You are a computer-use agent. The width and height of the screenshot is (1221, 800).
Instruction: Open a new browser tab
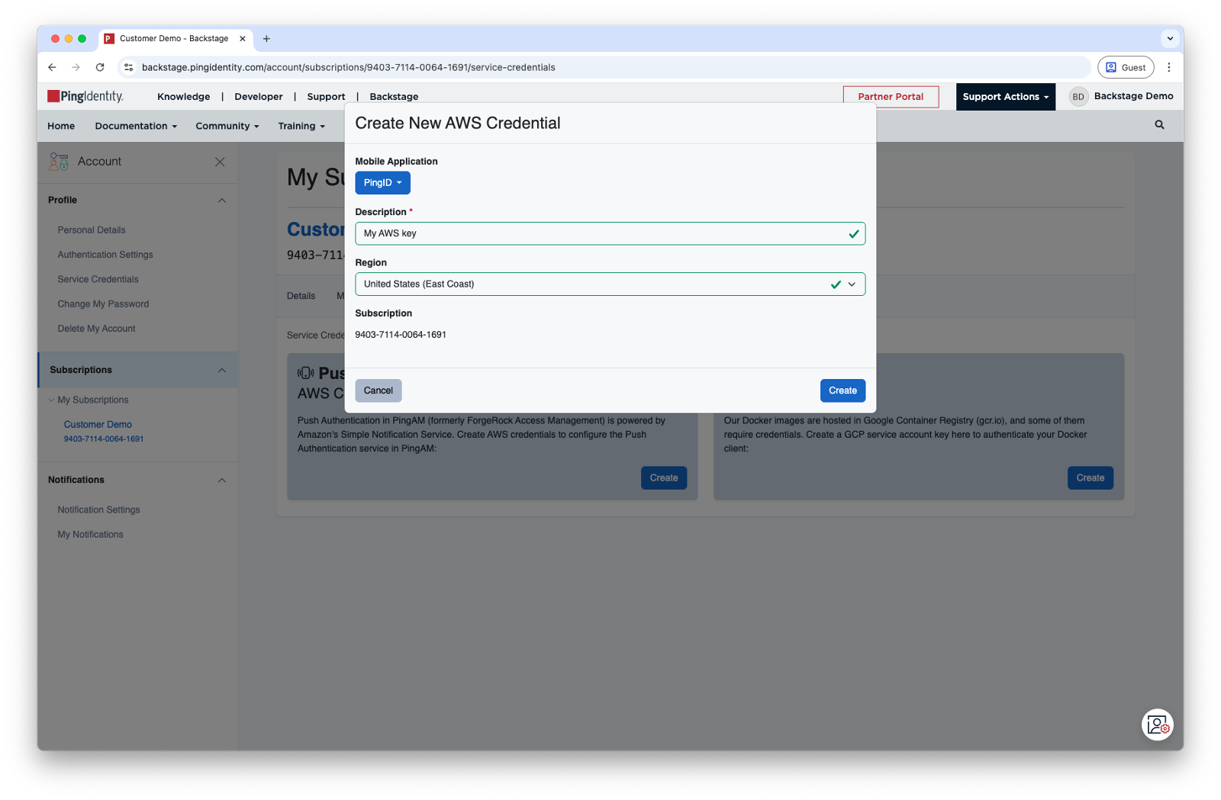click(x=266, y=38)
